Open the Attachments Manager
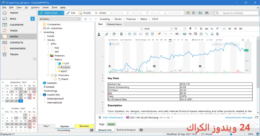The width and height of the screenshot is (260, 136). click(x=239, y=118)
